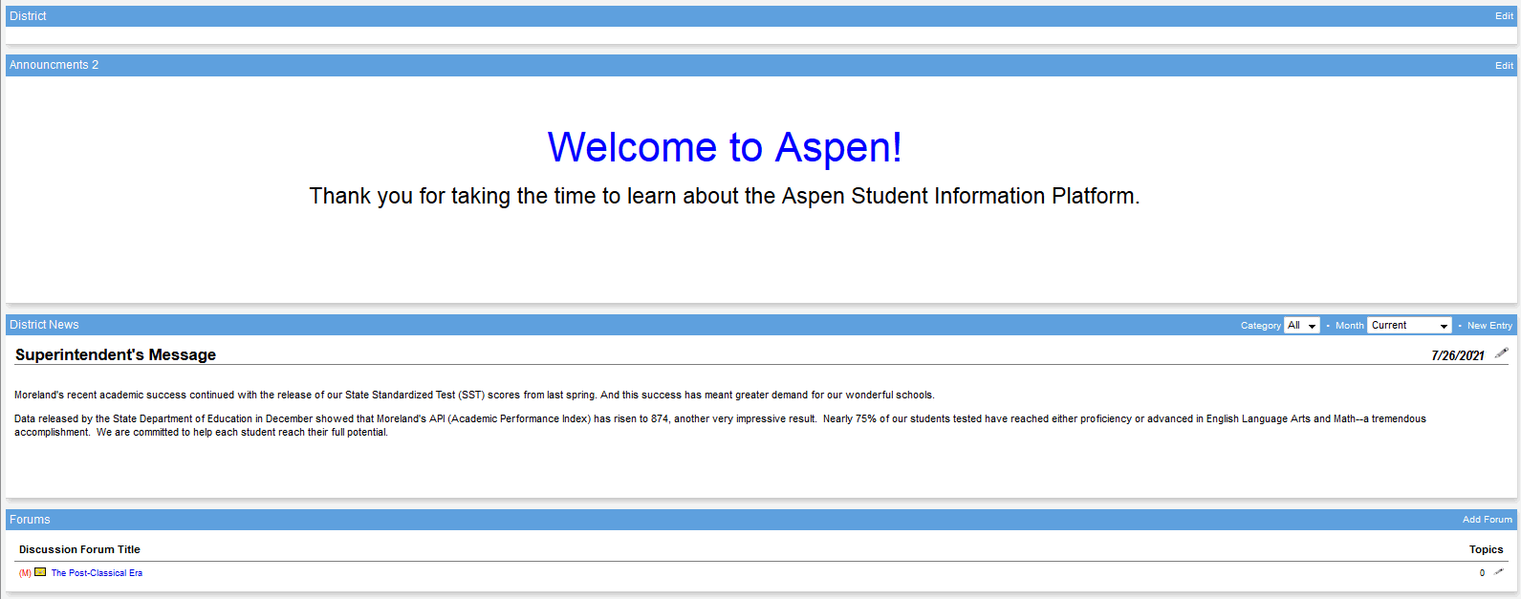
Task: Click the District panel title
Action: click(28, 16)
